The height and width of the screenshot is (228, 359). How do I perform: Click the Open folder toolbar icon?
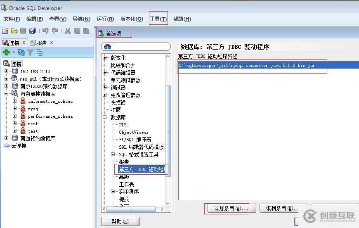coord(14,31)
